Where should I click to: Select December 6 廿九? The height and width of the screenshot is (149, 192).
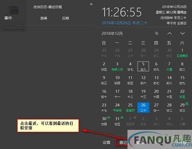[x=156, y=67]
